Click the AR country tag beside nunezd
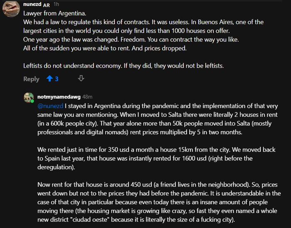The image size is (291, 228). tap(47, 5)
